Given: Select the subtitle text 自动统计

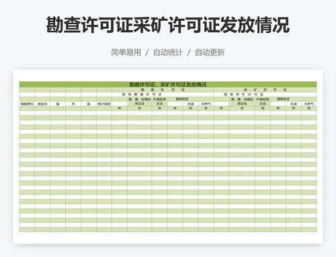Looking at the screenshot, I should [168, 52].
